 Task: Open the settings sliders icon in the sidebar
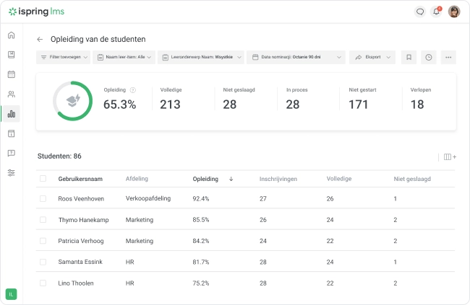pyautogui.click(x=11, y=173)
